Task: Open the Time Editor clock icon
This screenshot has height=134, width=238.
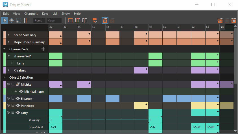Action: pyautogui.click(x=234, y=20)
